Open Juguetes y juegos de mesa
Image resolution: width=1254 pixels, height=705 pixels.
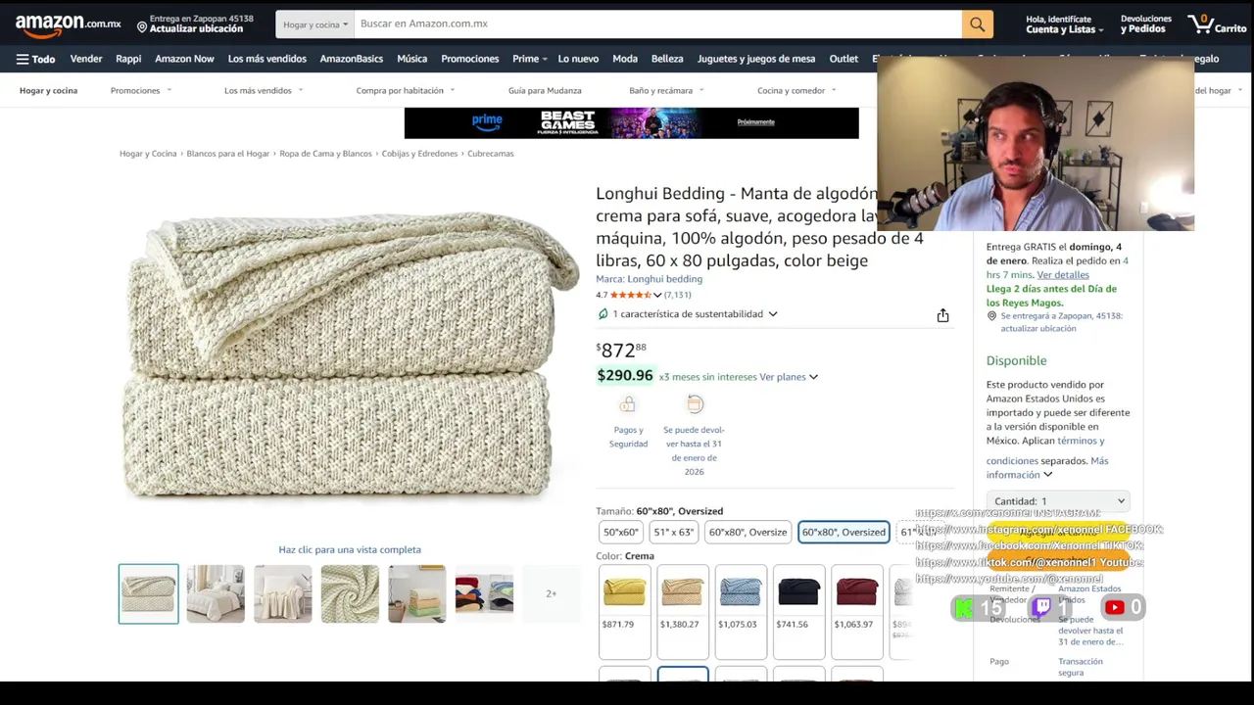coord(756,59)
